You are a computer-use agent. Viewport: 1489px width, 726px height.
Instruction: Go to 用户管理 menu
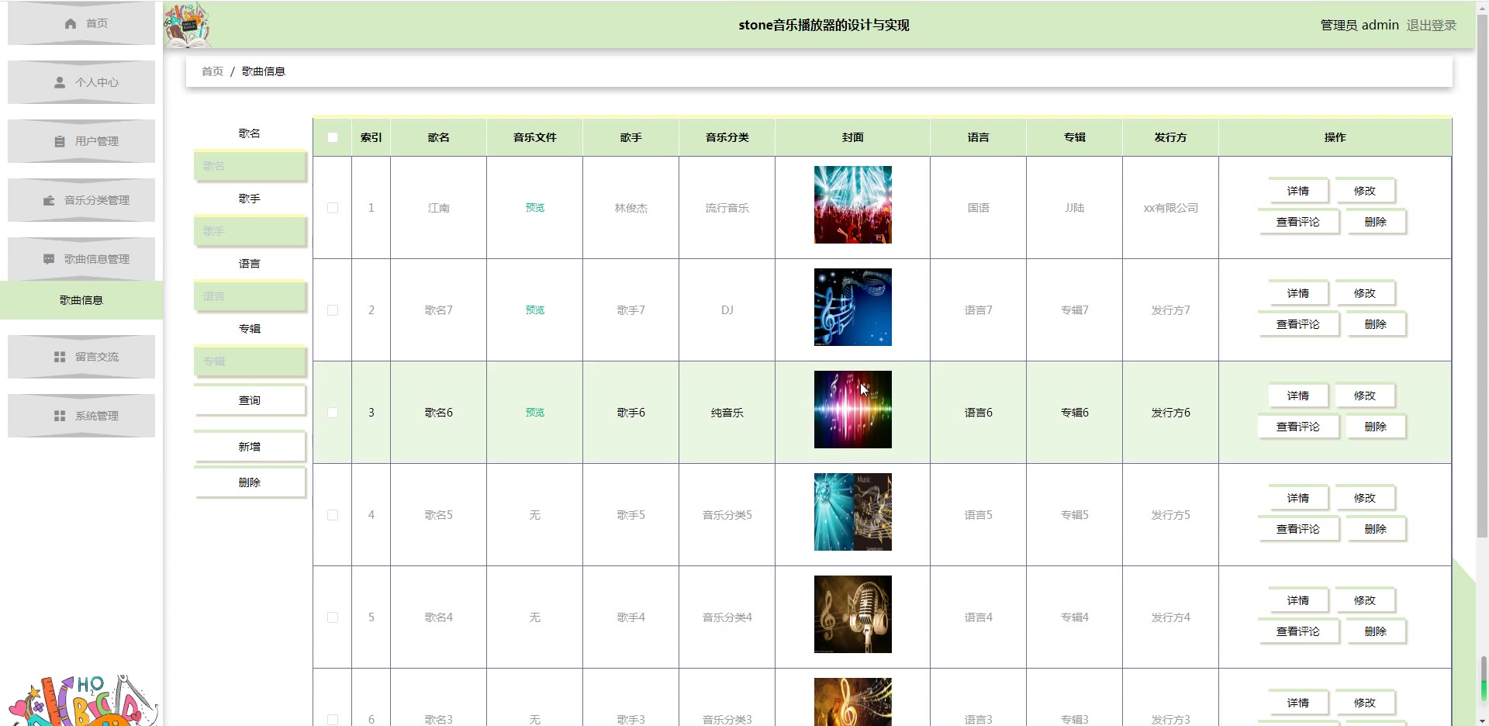(x=81, y=141)
